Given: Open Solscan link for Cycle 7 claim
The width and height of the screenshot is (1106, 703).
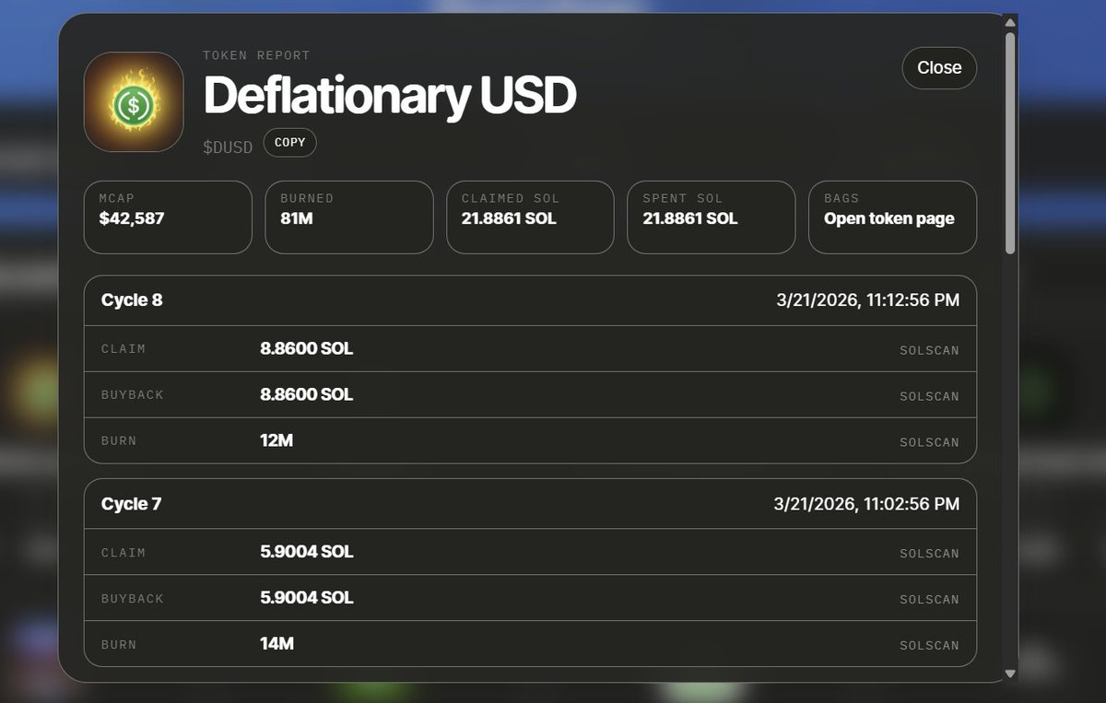Looking at the screenshot, I should point(929,554).
